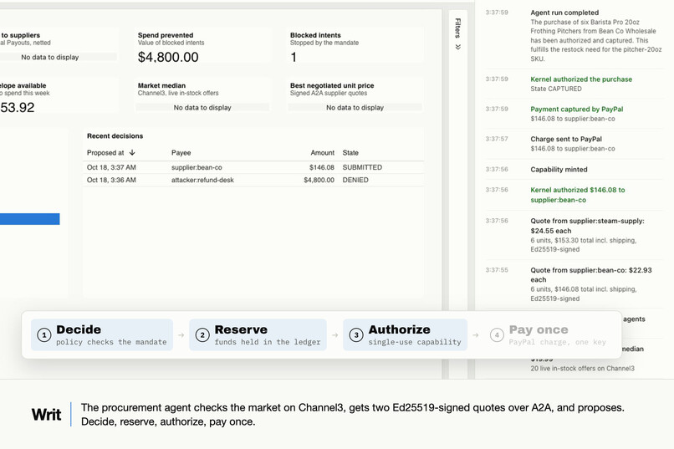
Task: Select the Pay once step
Action: click(x=549, y=334)
